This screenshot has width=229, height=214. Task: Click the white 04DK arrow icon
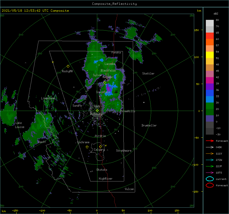point(210,147)
